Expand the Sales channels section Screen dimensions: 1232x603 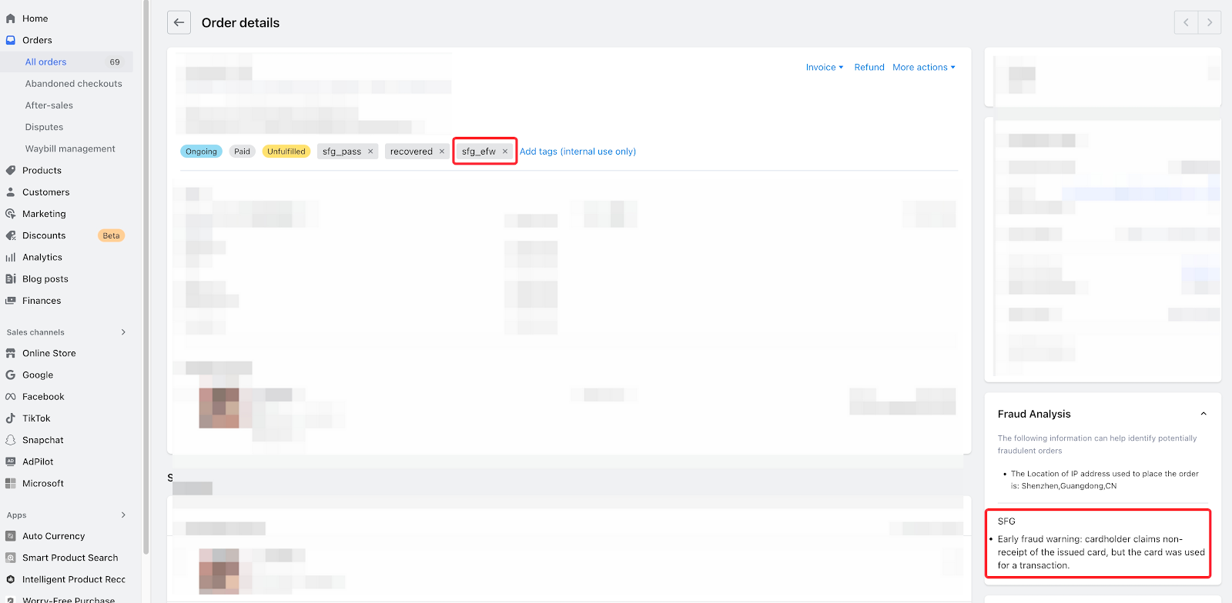coord(123,332)
